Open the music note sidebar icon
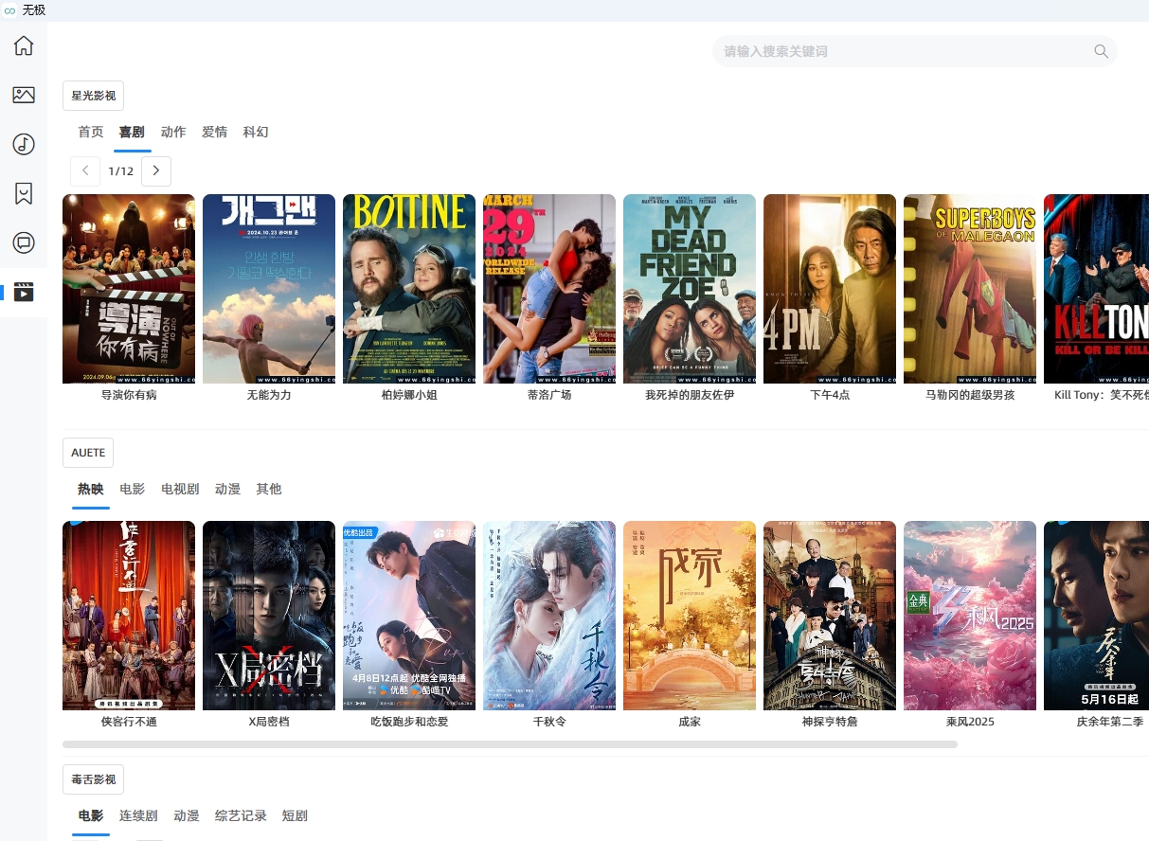This screenshot has height=841, width=1149. (24, 144)
